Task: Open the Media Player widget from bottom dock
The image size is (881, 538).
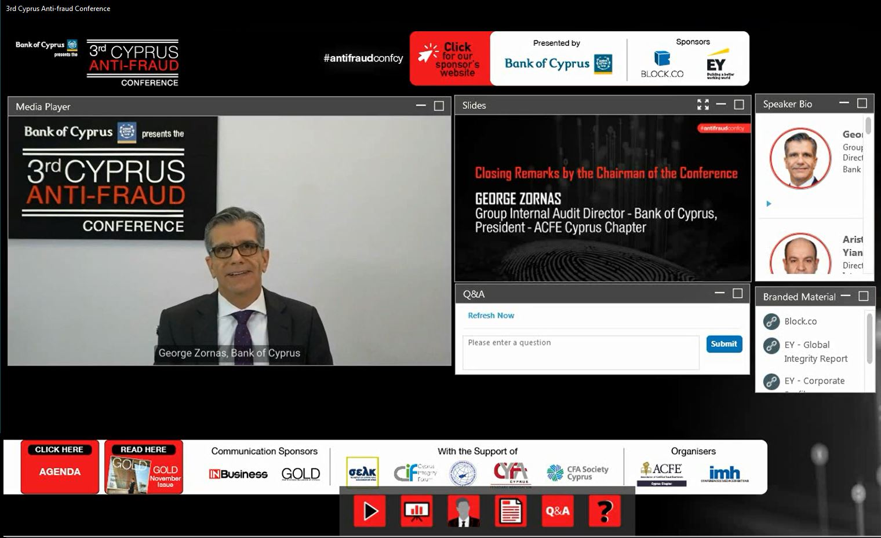Action: (370, 511)
